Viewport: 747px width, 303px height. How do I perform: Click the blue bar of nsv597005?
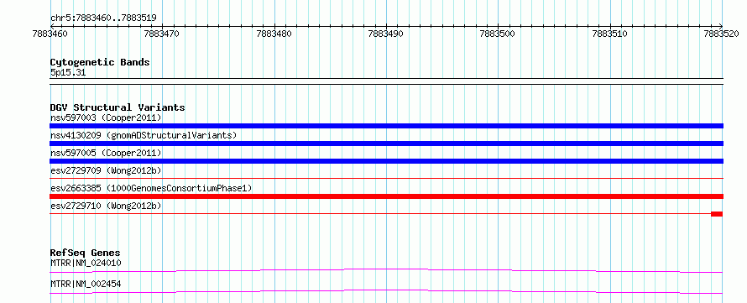(386, 161)
